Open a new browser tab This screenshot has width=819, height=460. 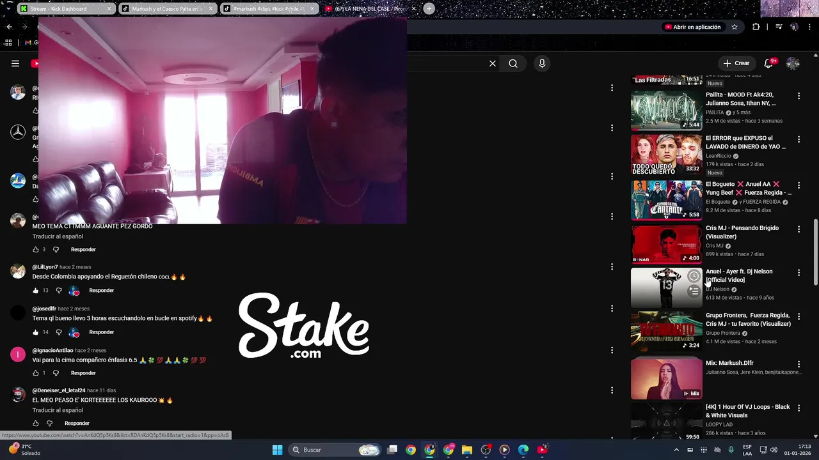tap(429, 9)
